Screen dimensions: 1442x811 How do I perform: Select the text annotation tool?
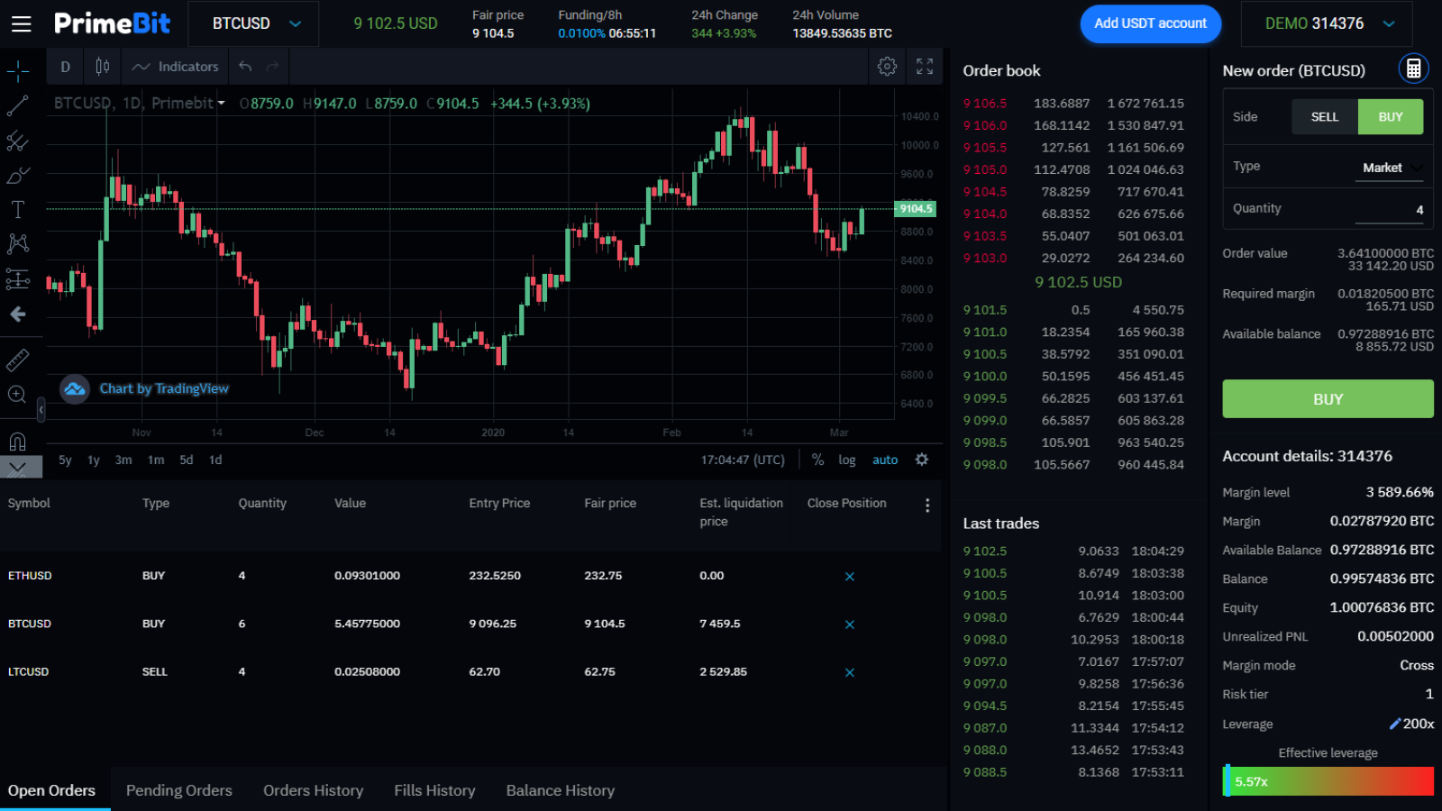pos(18,210)
